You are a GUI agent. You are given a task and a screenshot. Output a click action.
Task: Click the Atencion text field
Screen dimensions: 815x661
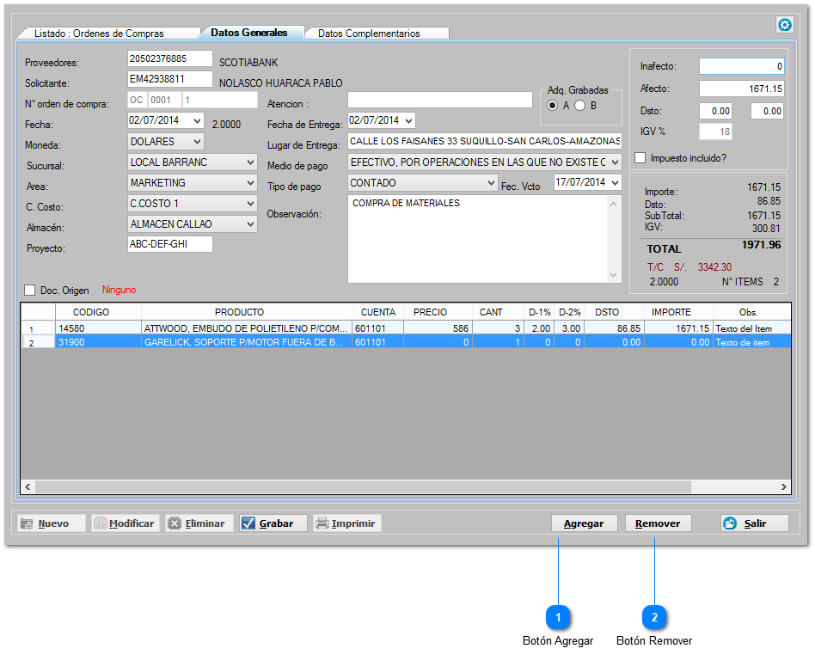coord(439,100)
